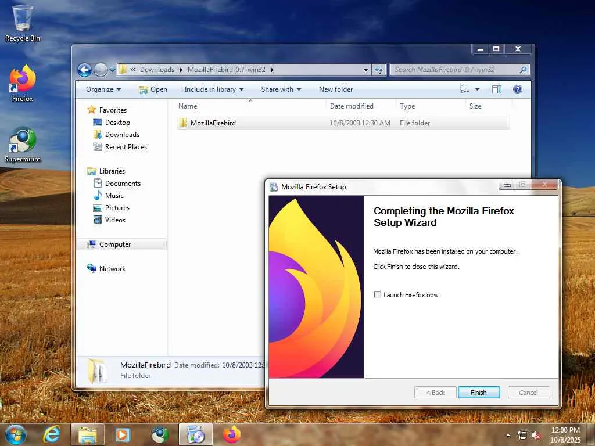Click the network tray icon
Image resolution: width=595 pixels, height=446 pixels.
[x=522, y=436]
